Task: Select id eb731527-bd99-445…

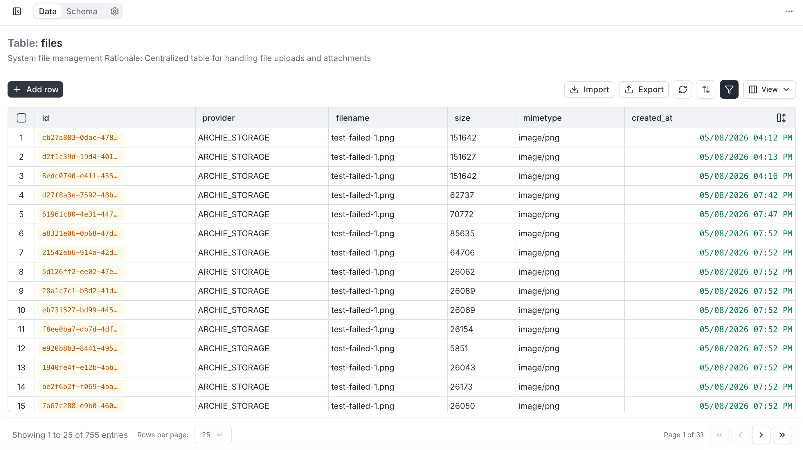Action: [x=80, y=310]
